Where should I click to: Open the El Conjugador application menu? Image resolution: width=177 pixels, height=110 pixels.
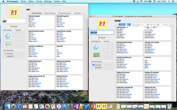click(12, 1)
